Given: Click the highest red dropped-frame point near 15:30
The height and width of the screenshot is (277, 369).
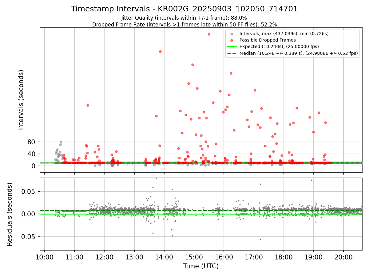Looking at the screenshot, I should (209, 34).
